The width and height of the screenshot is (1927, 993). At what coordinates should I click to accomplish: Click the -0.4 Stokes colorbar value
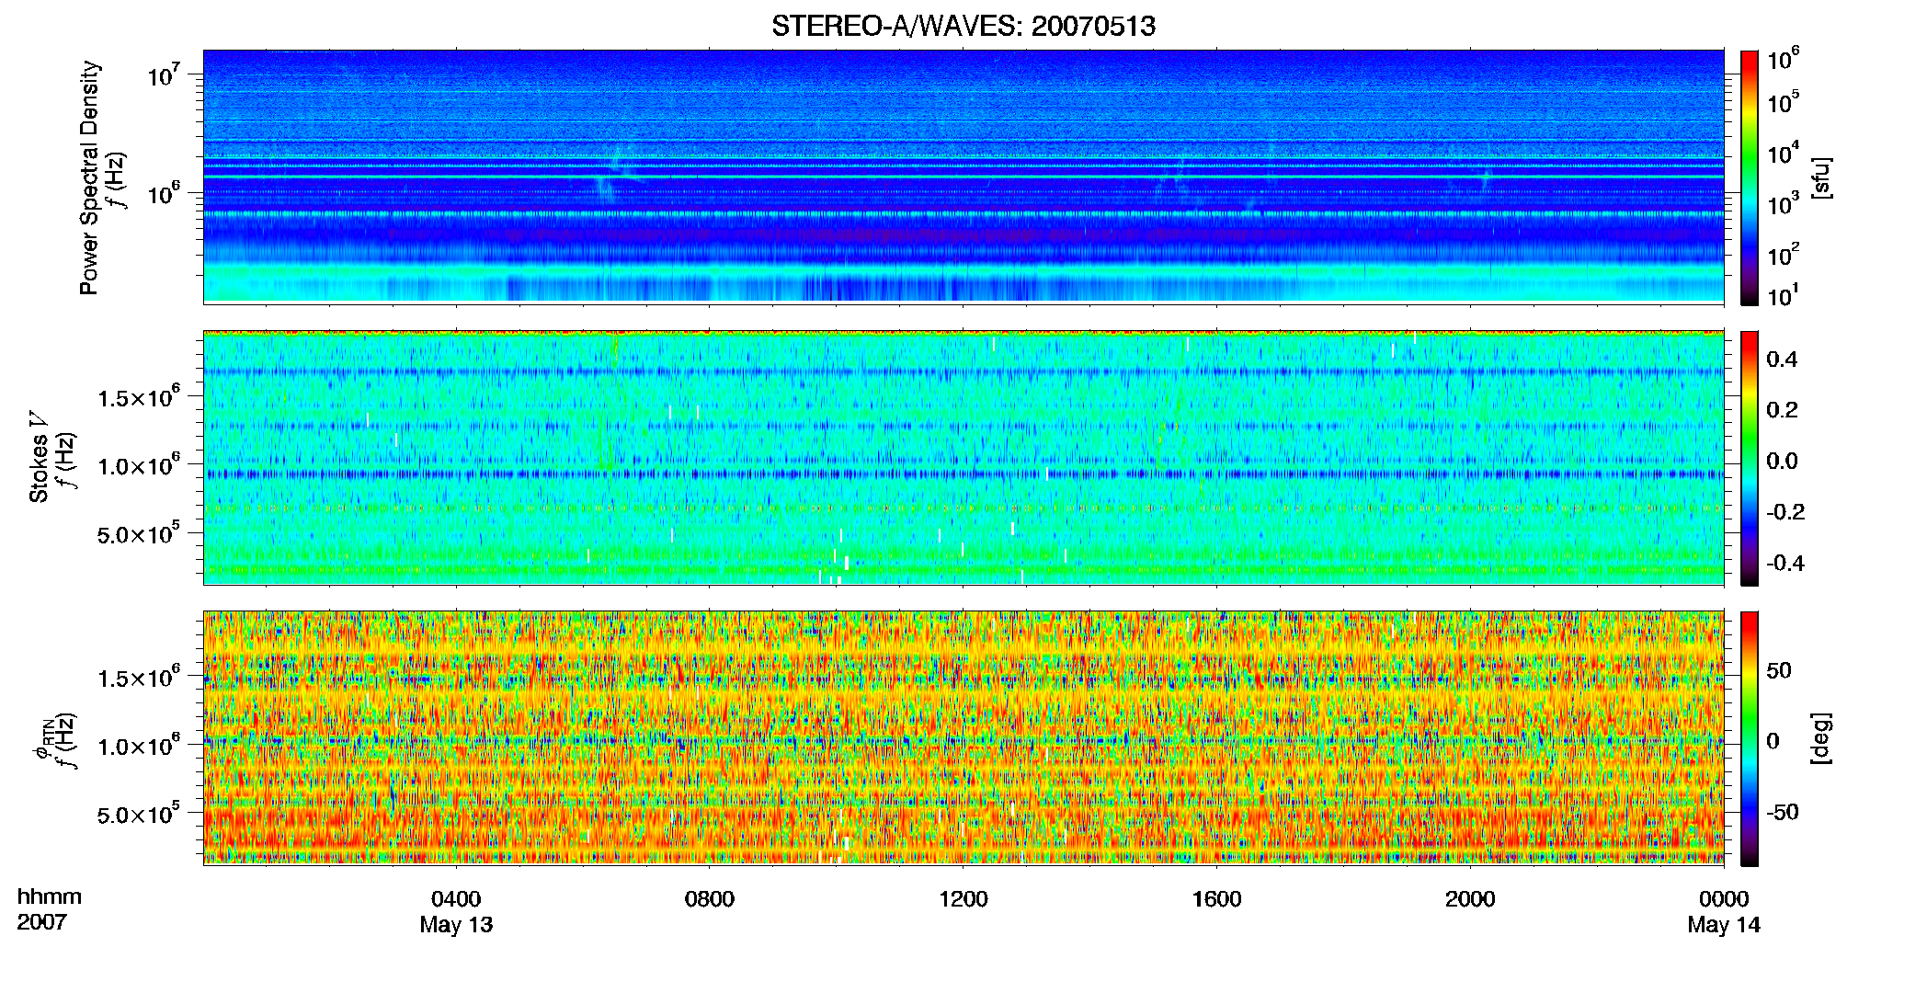(x=1785, y=563)
